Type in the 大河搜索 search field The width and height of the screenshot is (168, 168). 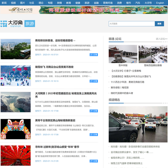[x=132, y=24]
